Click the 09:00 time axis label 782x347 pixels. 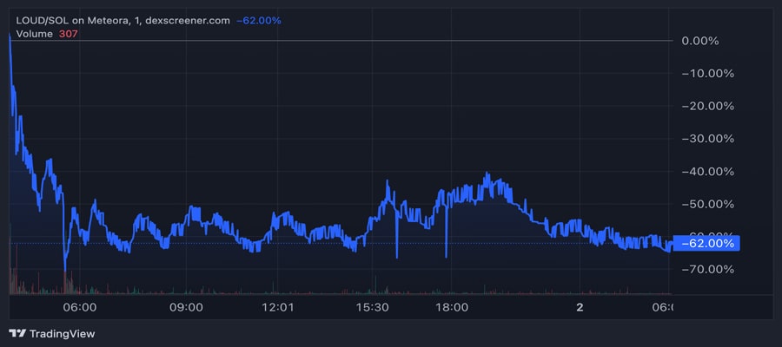pyautogui.click(x=186, y=308)
